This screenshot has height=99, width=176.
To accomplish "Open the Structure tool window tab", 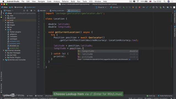I will pos(1,76).
